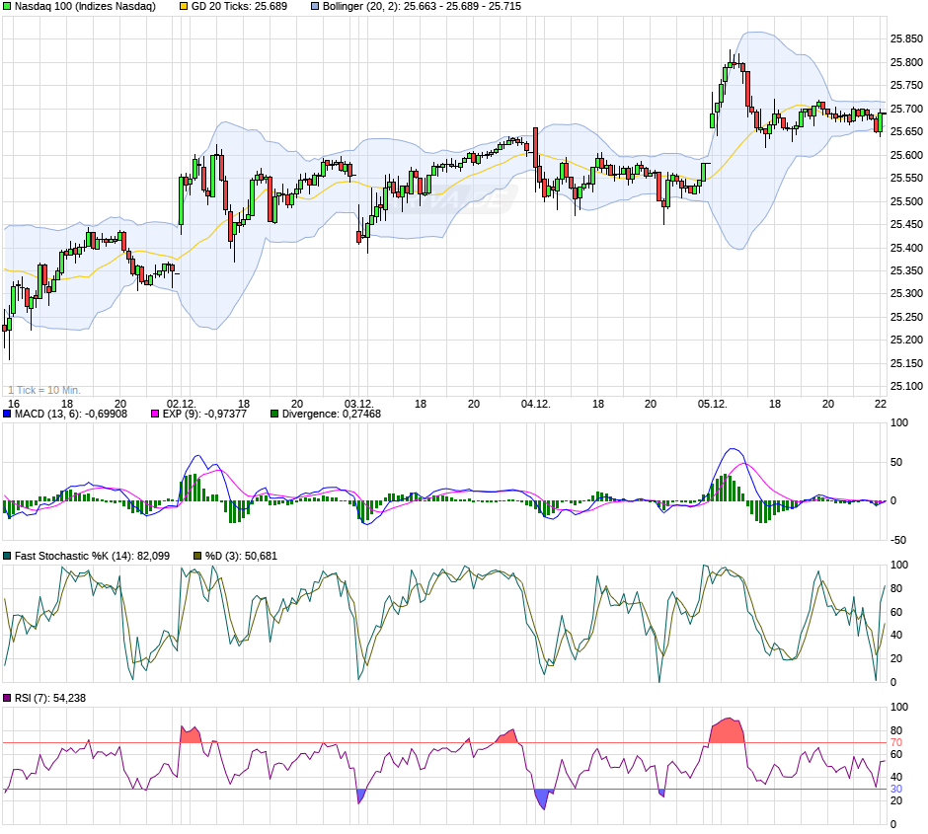Image resolution: width=928 pixels, height=834 pixels.
Task: Click the 25.500 price axis label
Action: pos(906,201)
